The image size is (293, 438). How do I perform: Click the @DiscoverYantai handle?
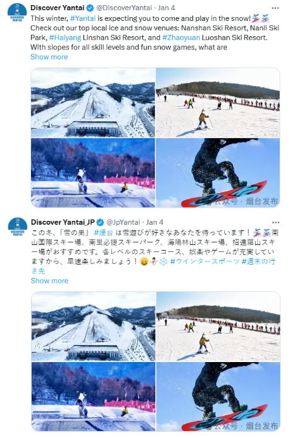click(124, 8)
